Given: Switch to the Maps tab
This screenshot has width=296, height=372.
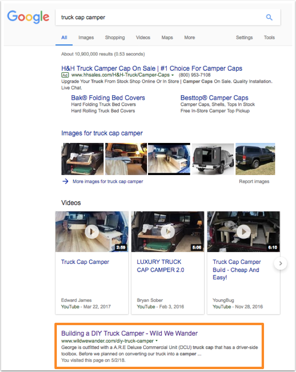Looking at the screenshot, I should click(167, 37).
